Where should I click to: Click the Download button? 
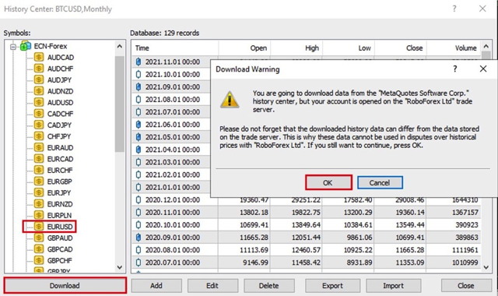click(x=65, y=285)
